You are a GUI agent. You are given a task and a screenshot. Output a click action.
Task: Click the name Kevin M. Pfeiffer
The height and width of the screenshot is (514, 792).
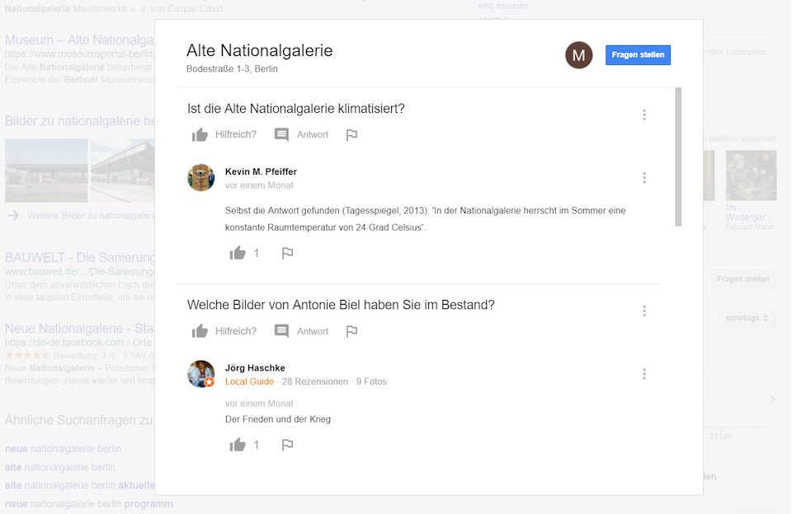click(x=261, y=171)
